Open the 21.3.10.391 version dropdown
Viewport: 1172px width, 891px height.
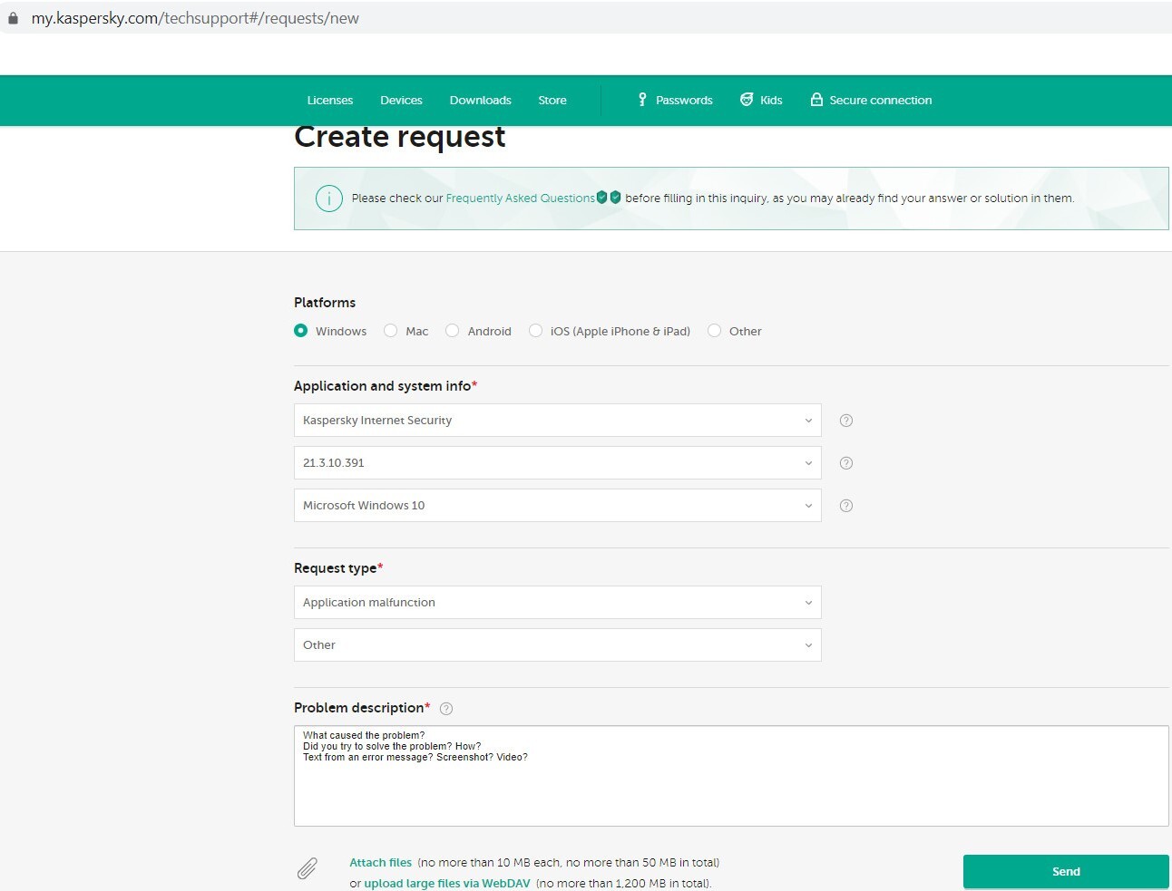(558, 463)
